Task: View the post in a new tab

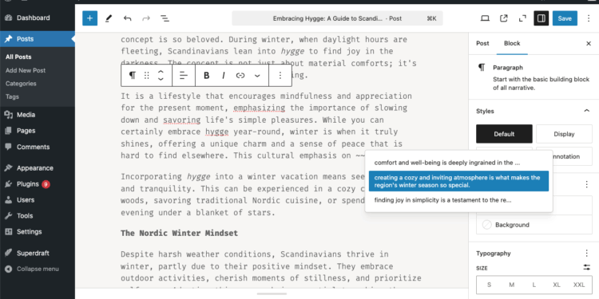Action: point(503,18)
